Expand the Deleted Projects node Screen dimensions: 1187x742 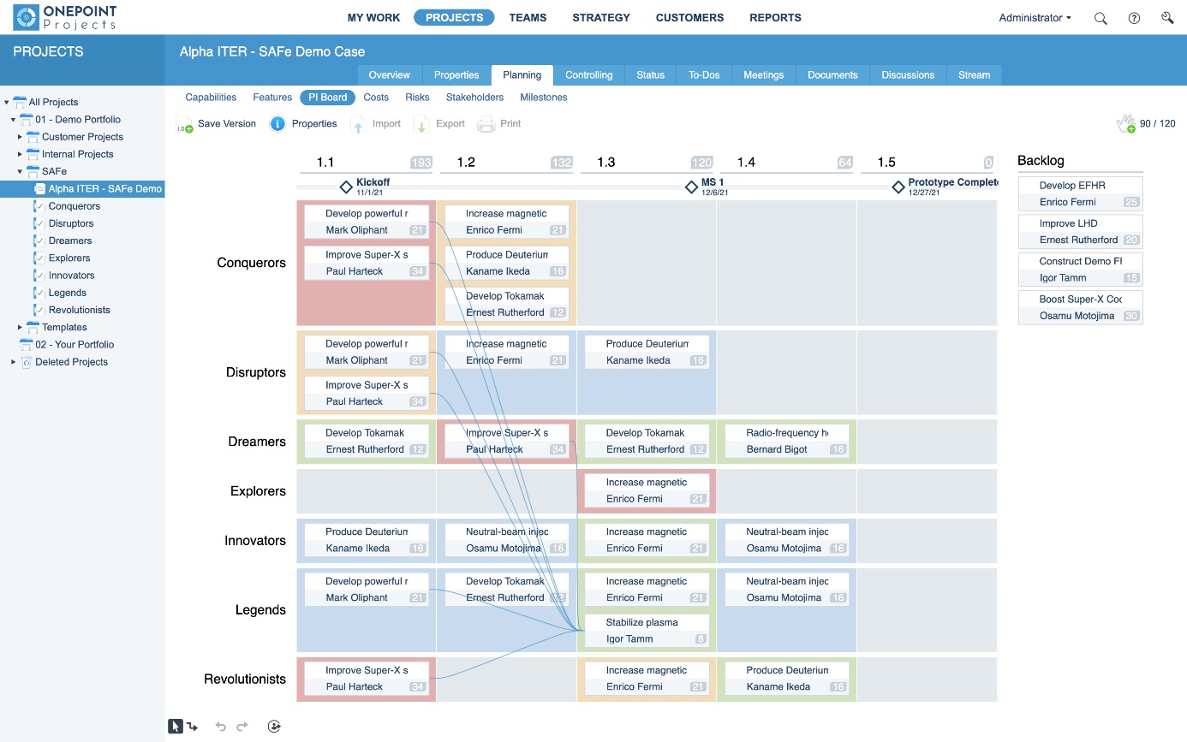pyautogui.click(x=14, y=362)
